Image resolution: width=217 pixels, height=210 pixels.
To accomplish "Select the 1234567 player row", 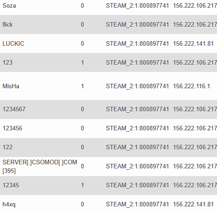I will (x=108, y=110).
